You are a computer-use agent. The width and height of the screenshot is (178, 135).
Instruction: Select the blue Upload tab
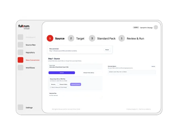(62, 73)
